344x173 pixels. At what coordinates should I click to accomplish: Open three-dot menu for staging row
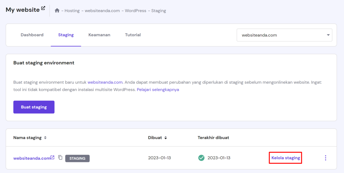click(326, 158)
